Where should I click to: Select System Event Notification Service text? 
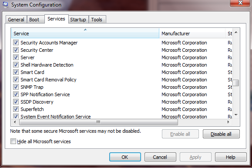(x=56, y=116)
